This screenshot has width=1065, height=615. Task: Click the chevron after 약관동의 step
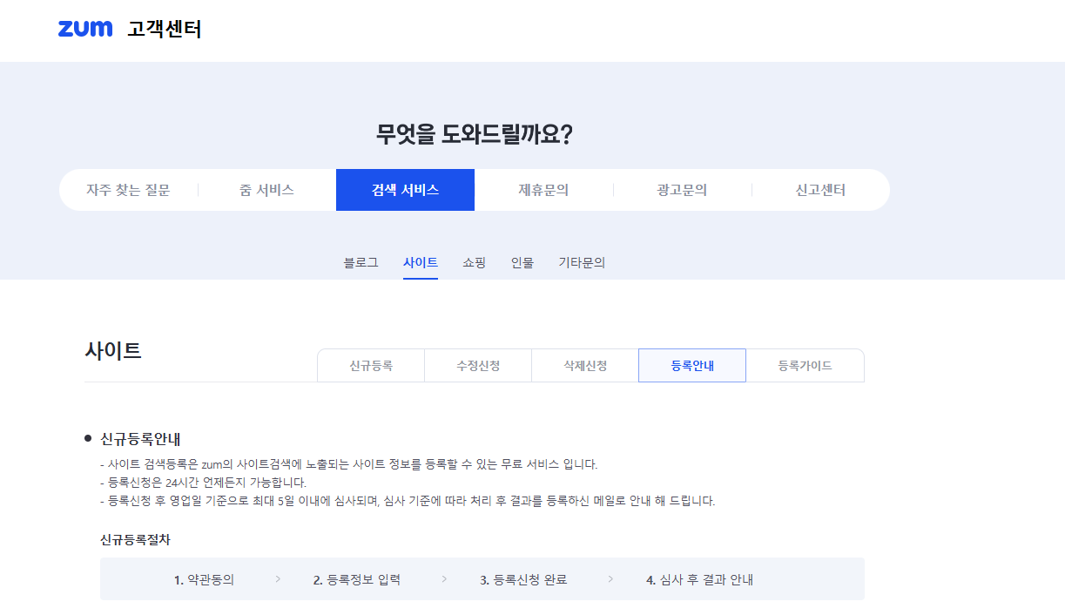coord(278,578)
